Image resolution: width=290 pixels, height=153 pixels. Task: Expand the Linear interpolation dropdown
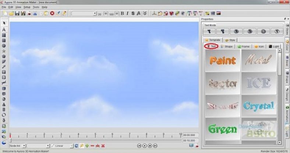(x=71, y=146)
